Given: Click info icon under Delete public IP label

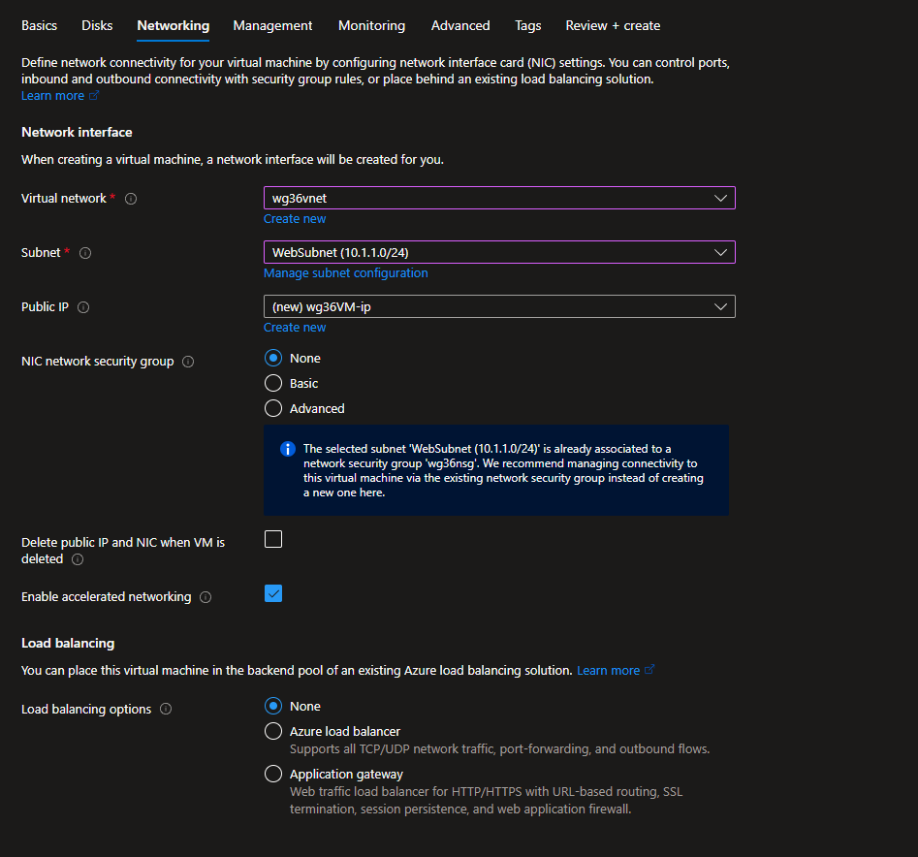Looking at the screenshot, I should tap(78, 559).
